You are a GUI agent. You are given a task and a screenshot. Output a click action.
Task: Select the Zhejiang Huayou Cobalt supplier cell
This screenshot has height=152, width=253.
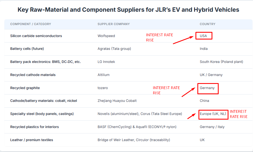[117, 101]
